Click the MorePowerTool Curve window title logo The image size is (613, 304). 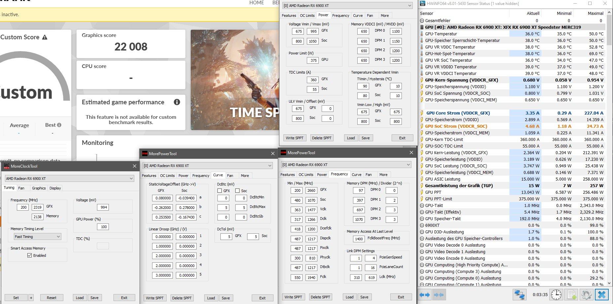click(145, 153)
